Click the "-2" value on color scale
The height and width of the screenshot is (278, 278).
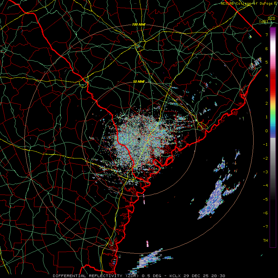coord(265,158)
